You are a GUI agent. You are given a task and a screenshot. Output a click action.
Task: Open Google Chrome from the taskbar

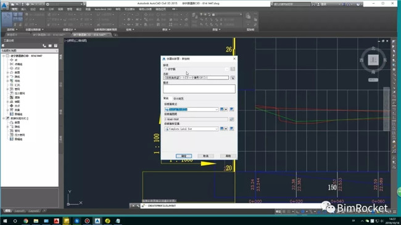(25, 221)
